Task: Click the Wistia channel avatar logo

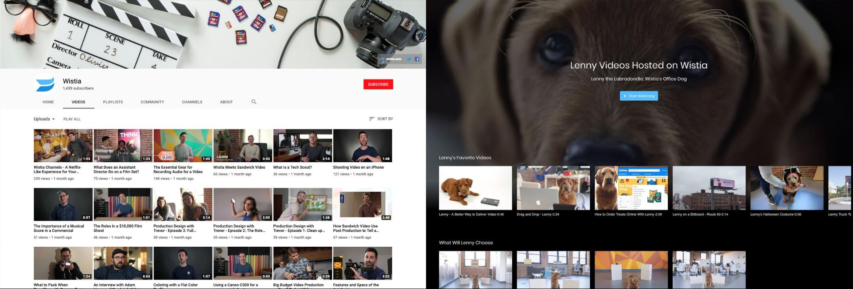Action: pyautogui.click(x=45, y=84)
